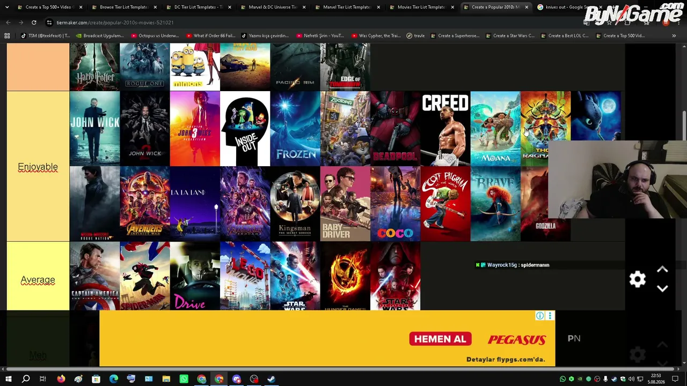The height and width of the screenshot is (386, 687).
Task: Select the Baby Driver poster
Action: pos(345,204)
